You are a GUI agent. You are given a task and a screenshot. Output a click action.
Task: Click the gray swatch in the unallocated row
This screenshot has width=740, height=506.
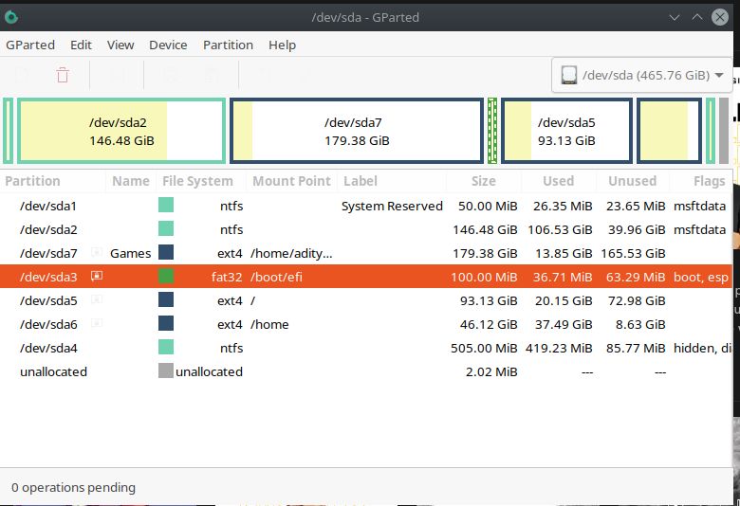166,370
